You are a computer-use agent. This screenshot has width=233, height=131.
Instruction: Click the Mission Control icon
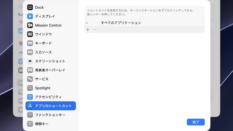coord(30,25)
